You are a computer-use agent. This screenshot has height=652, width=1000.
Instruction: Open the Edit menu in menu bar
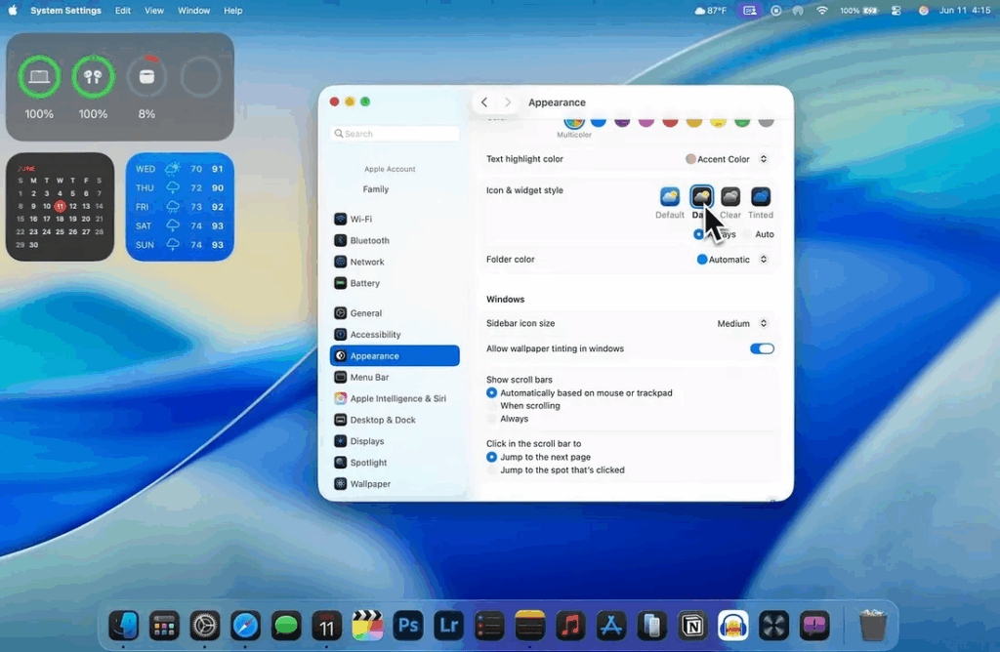click(x=123, y=11)
